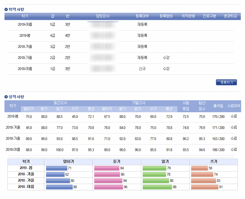
Task: Click the 출석일 value 198/200
Action: pos(218,150)
